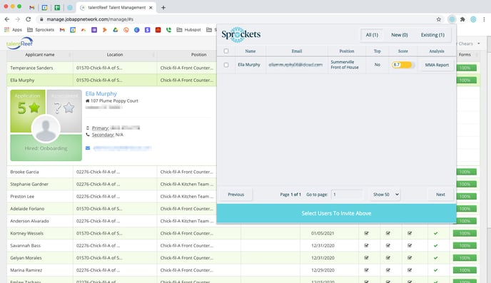The width and height of the screenshot is (491, 283).
Task: Click the email envelope icon in profile
Action: [88, 148]
